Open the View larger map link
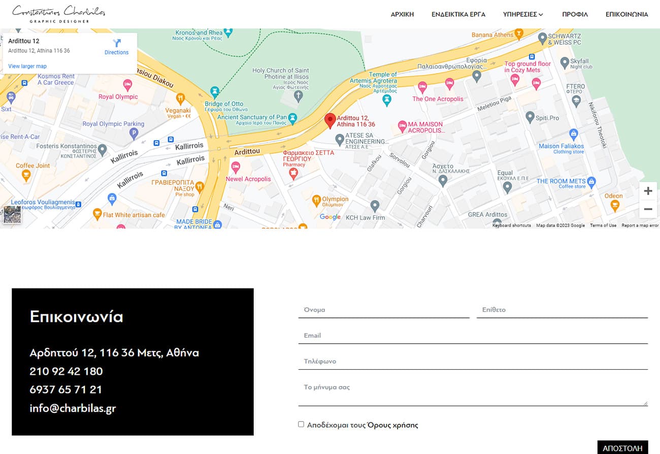 click(x=27, y=66)
